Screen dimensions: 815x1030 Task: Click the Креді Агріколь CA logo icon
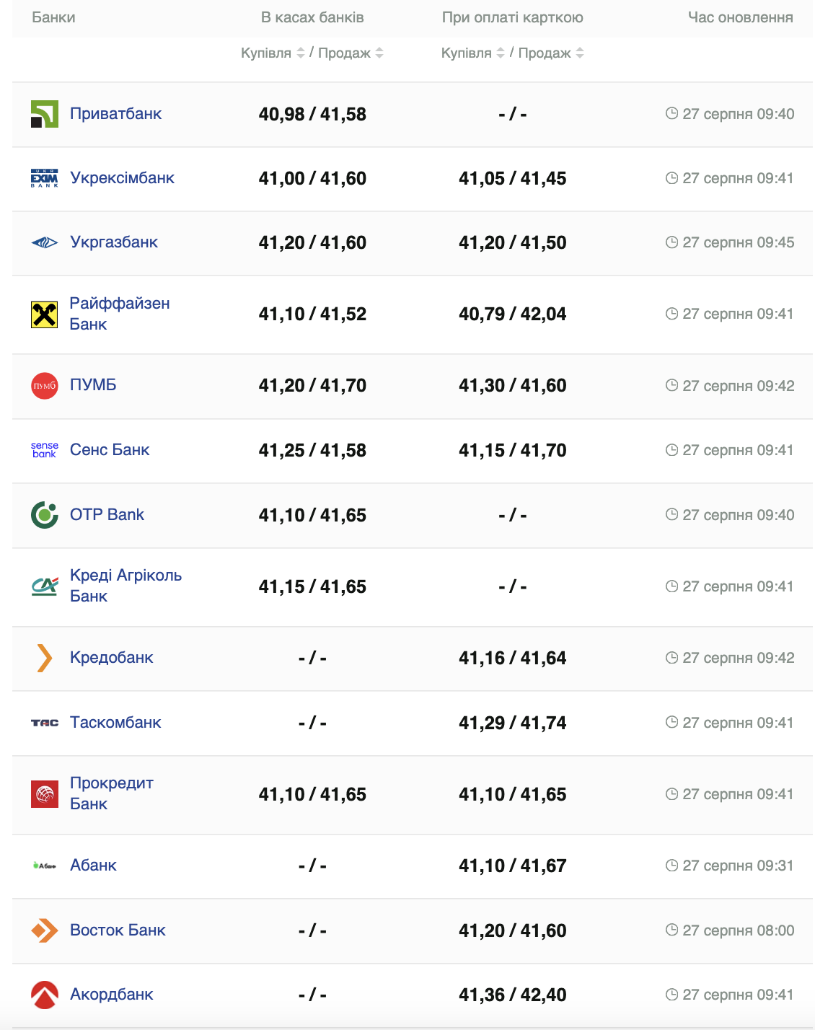[45, 586]
